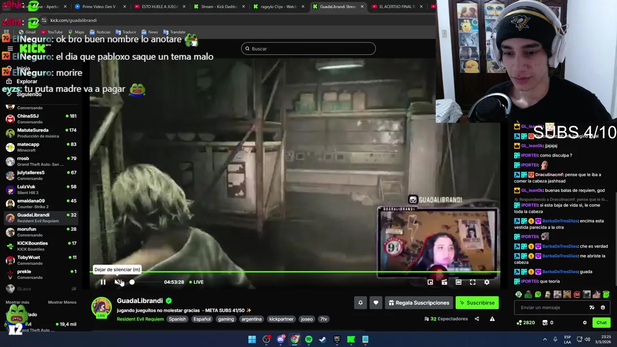617x347 pixels.
Task: Click the green Suscribirse button
Action: (477, 303)
